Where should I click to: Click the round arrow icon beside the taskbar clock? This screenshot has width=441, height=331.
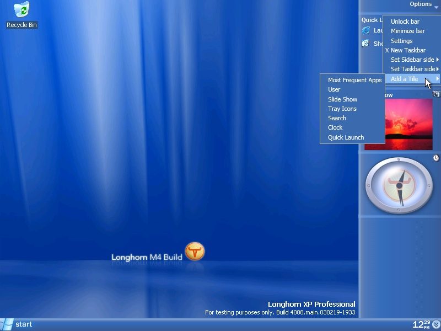(436, 324)
